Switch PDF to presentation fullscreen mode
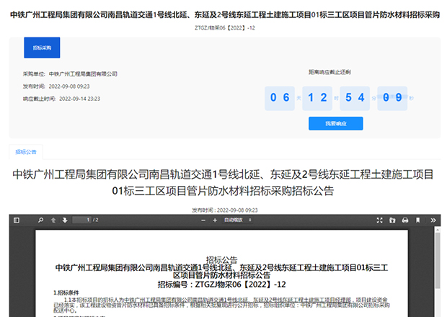 pyautogui.click(x=379, y=220)
